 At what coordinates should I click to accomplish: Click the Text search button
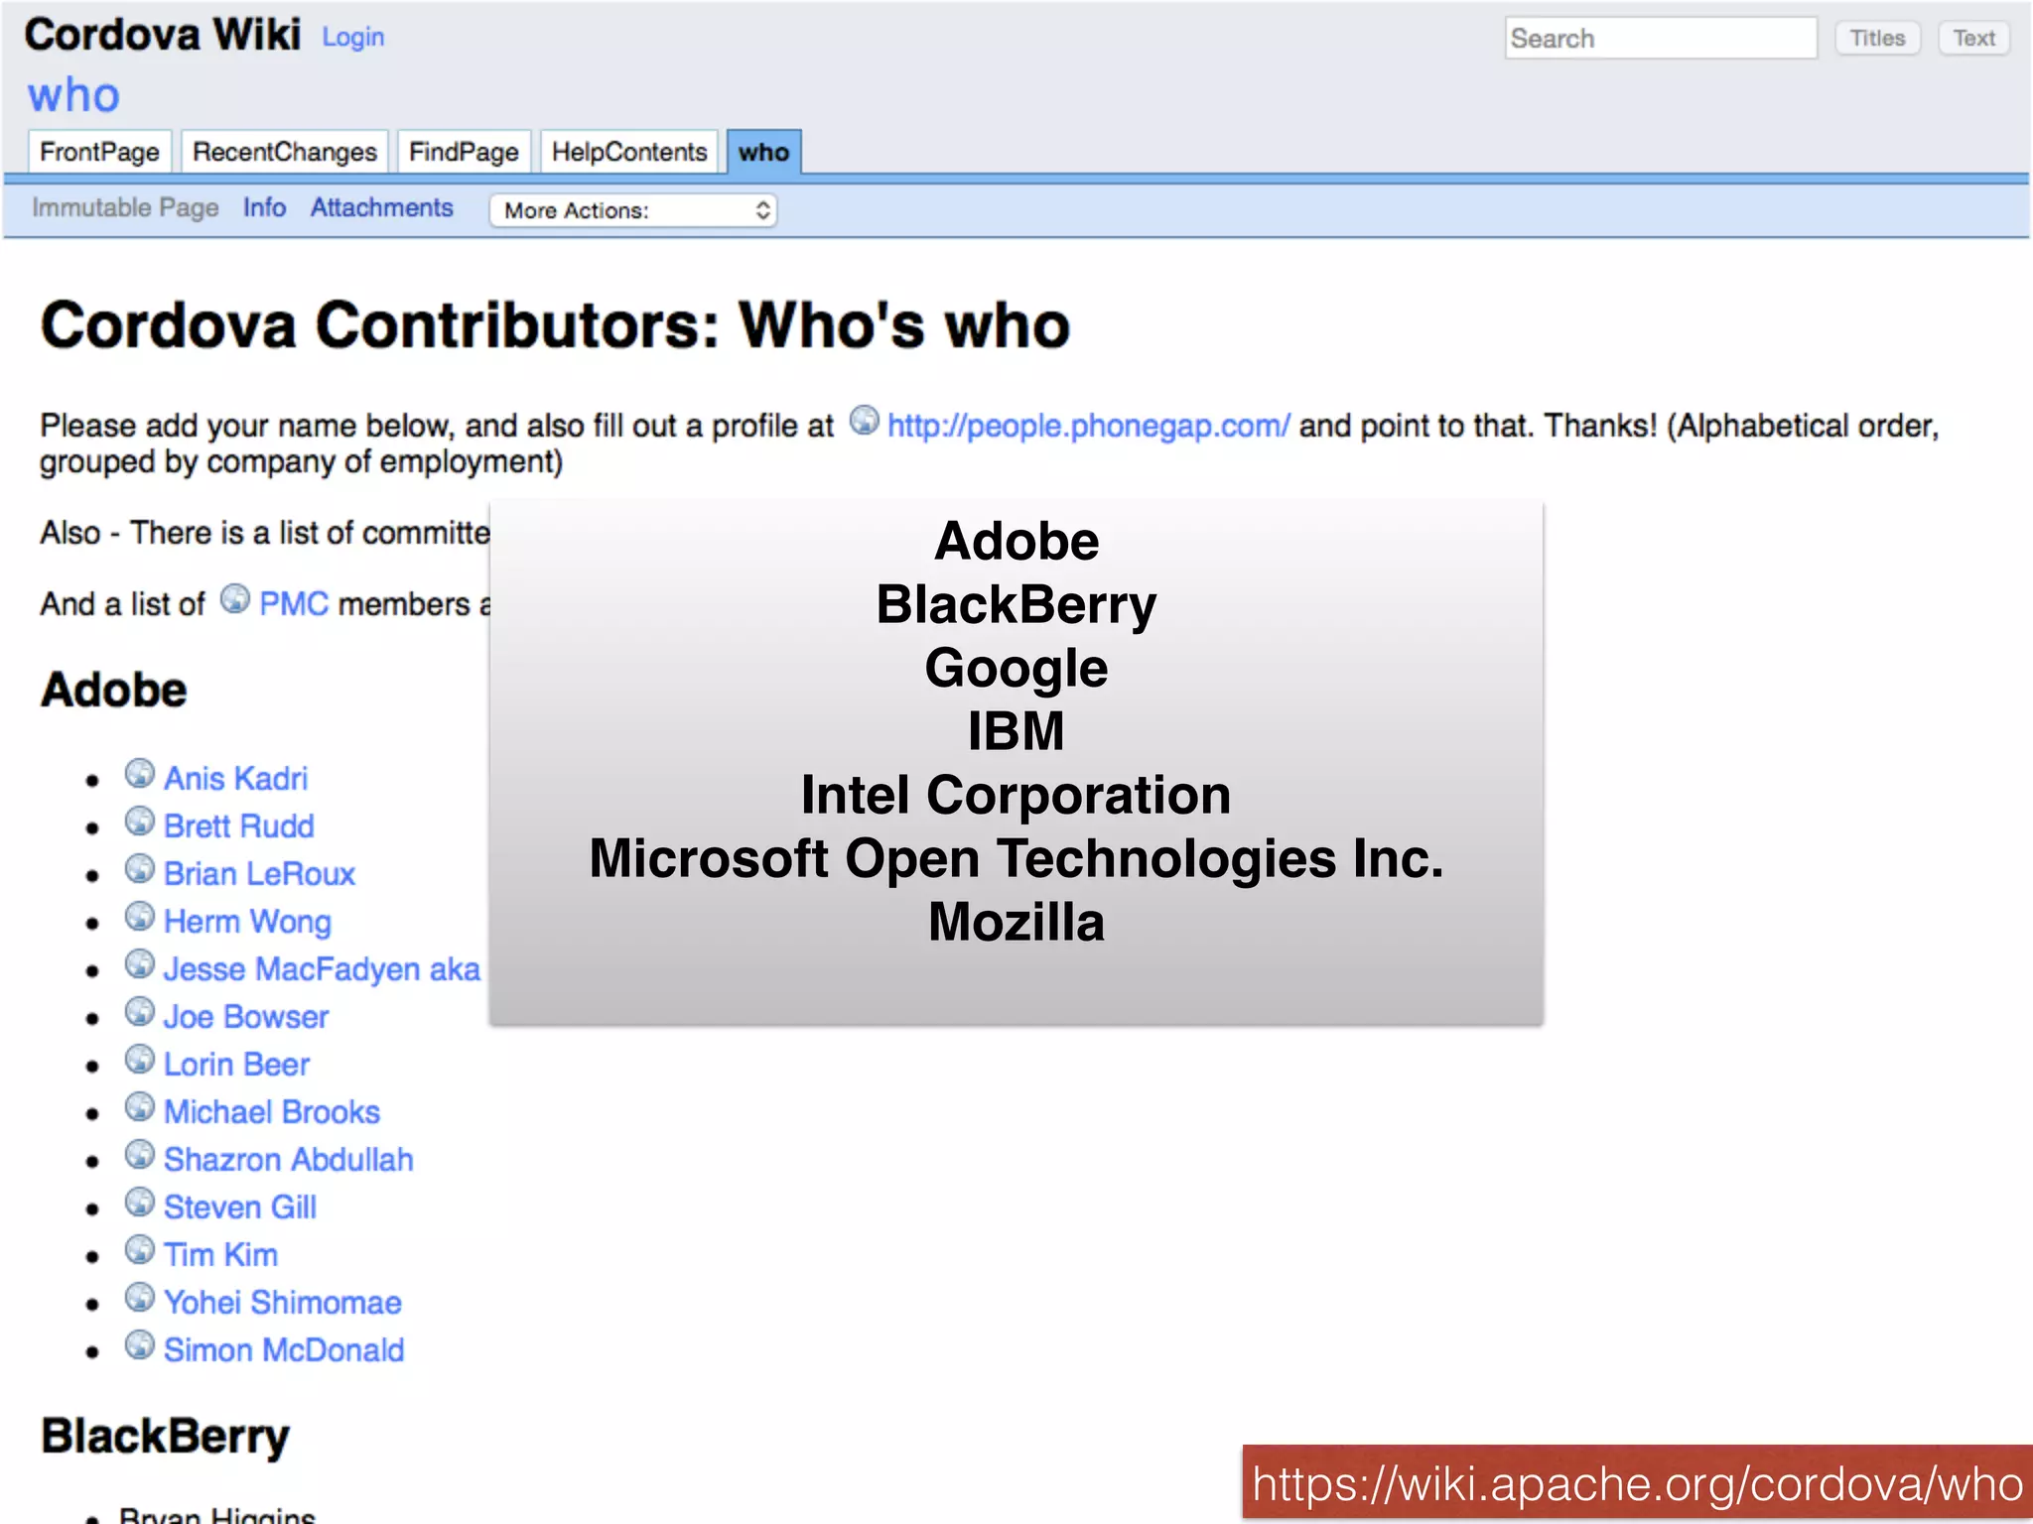(x=1973, y=38)
